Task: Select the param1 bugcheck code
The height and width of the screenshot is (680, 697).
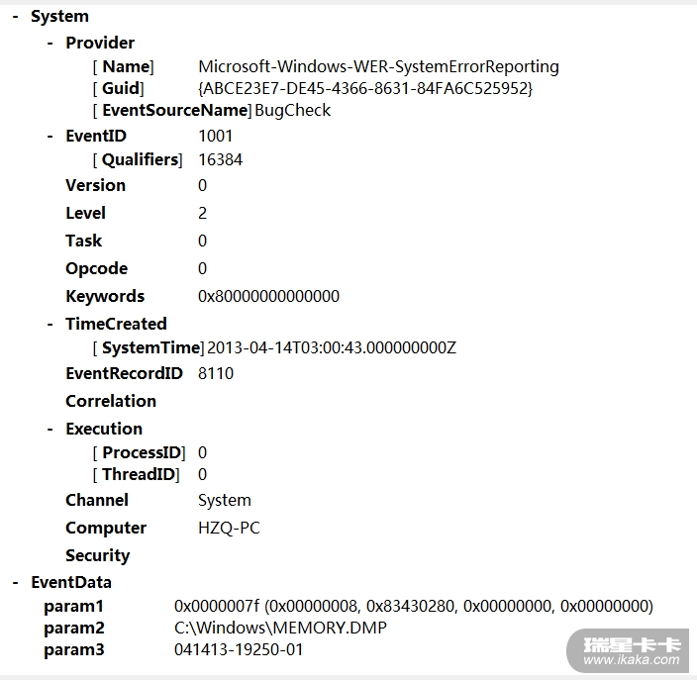Action: pos(413,606)
